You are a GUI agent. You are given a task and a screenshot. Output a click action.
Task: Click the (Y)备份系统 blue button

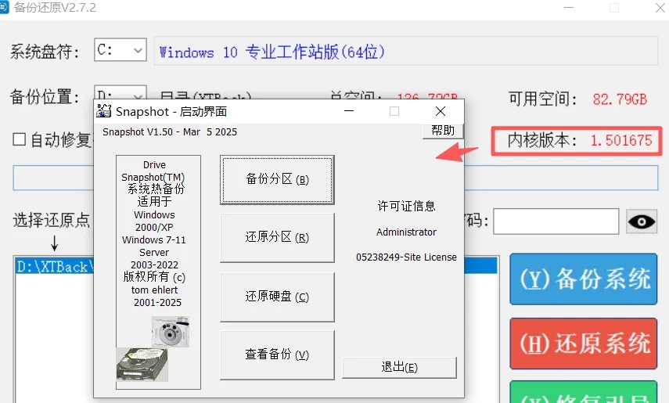584,279
